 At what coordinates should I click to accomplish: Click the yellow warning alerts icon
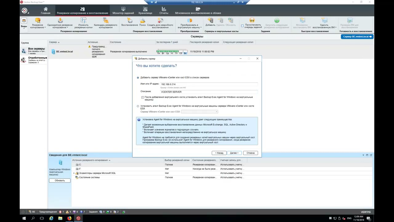pyautogui.click(x=67, y=212)
